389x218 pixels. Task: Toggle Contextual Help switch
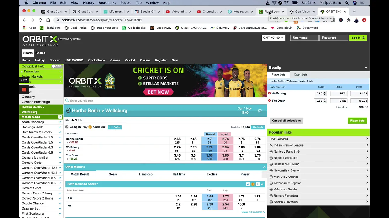tap(56, 66)
